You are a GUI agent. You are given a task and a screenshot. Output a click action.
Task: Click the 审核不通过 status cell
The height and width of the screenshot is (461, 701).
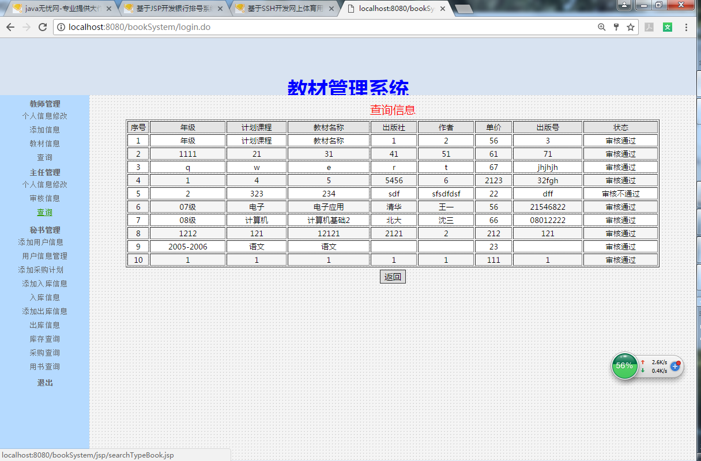621,194
